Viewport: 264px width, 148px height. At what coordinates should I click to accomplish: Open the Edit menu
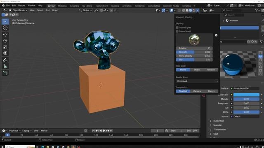pos(14,5)
